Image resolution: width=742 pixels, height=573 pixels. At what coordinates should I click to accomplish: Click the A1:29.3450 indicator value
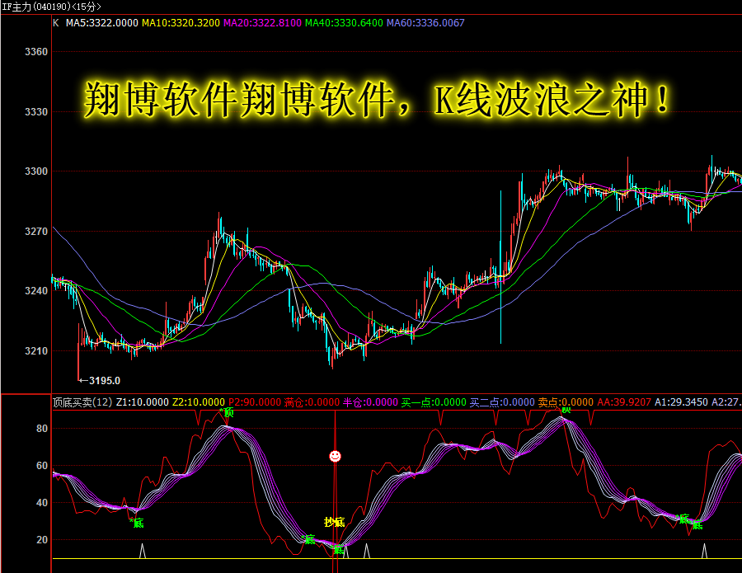pos(681,402)
